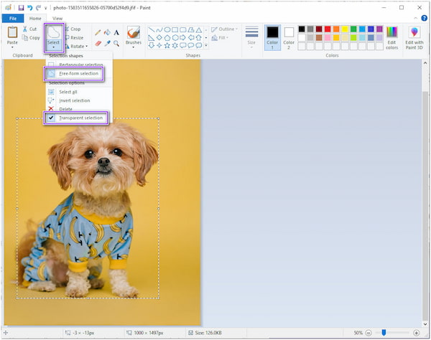Image resolution: width=431 pixels, height=340 pixels.
Task: Open the Rotate dropdown
Action: click(77, 47)
